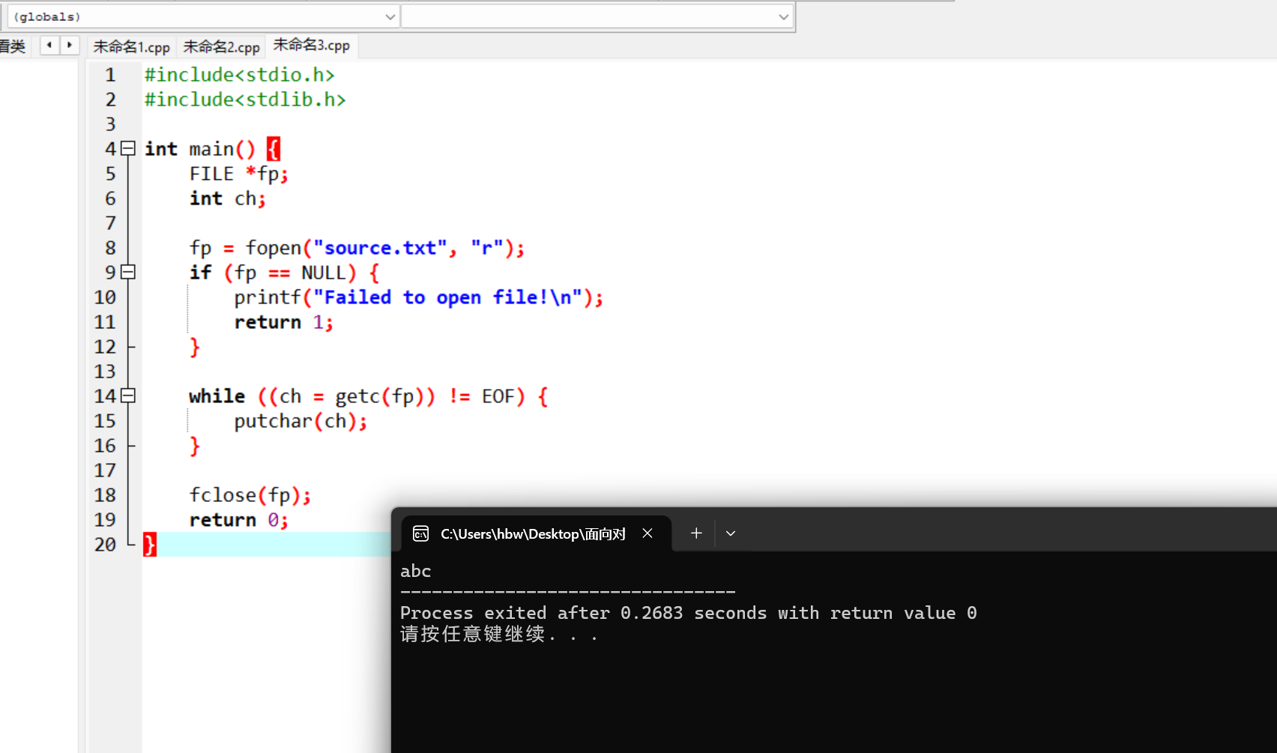
Task: Click line number 13 in the gutter
Action: [x=105, y=372]
